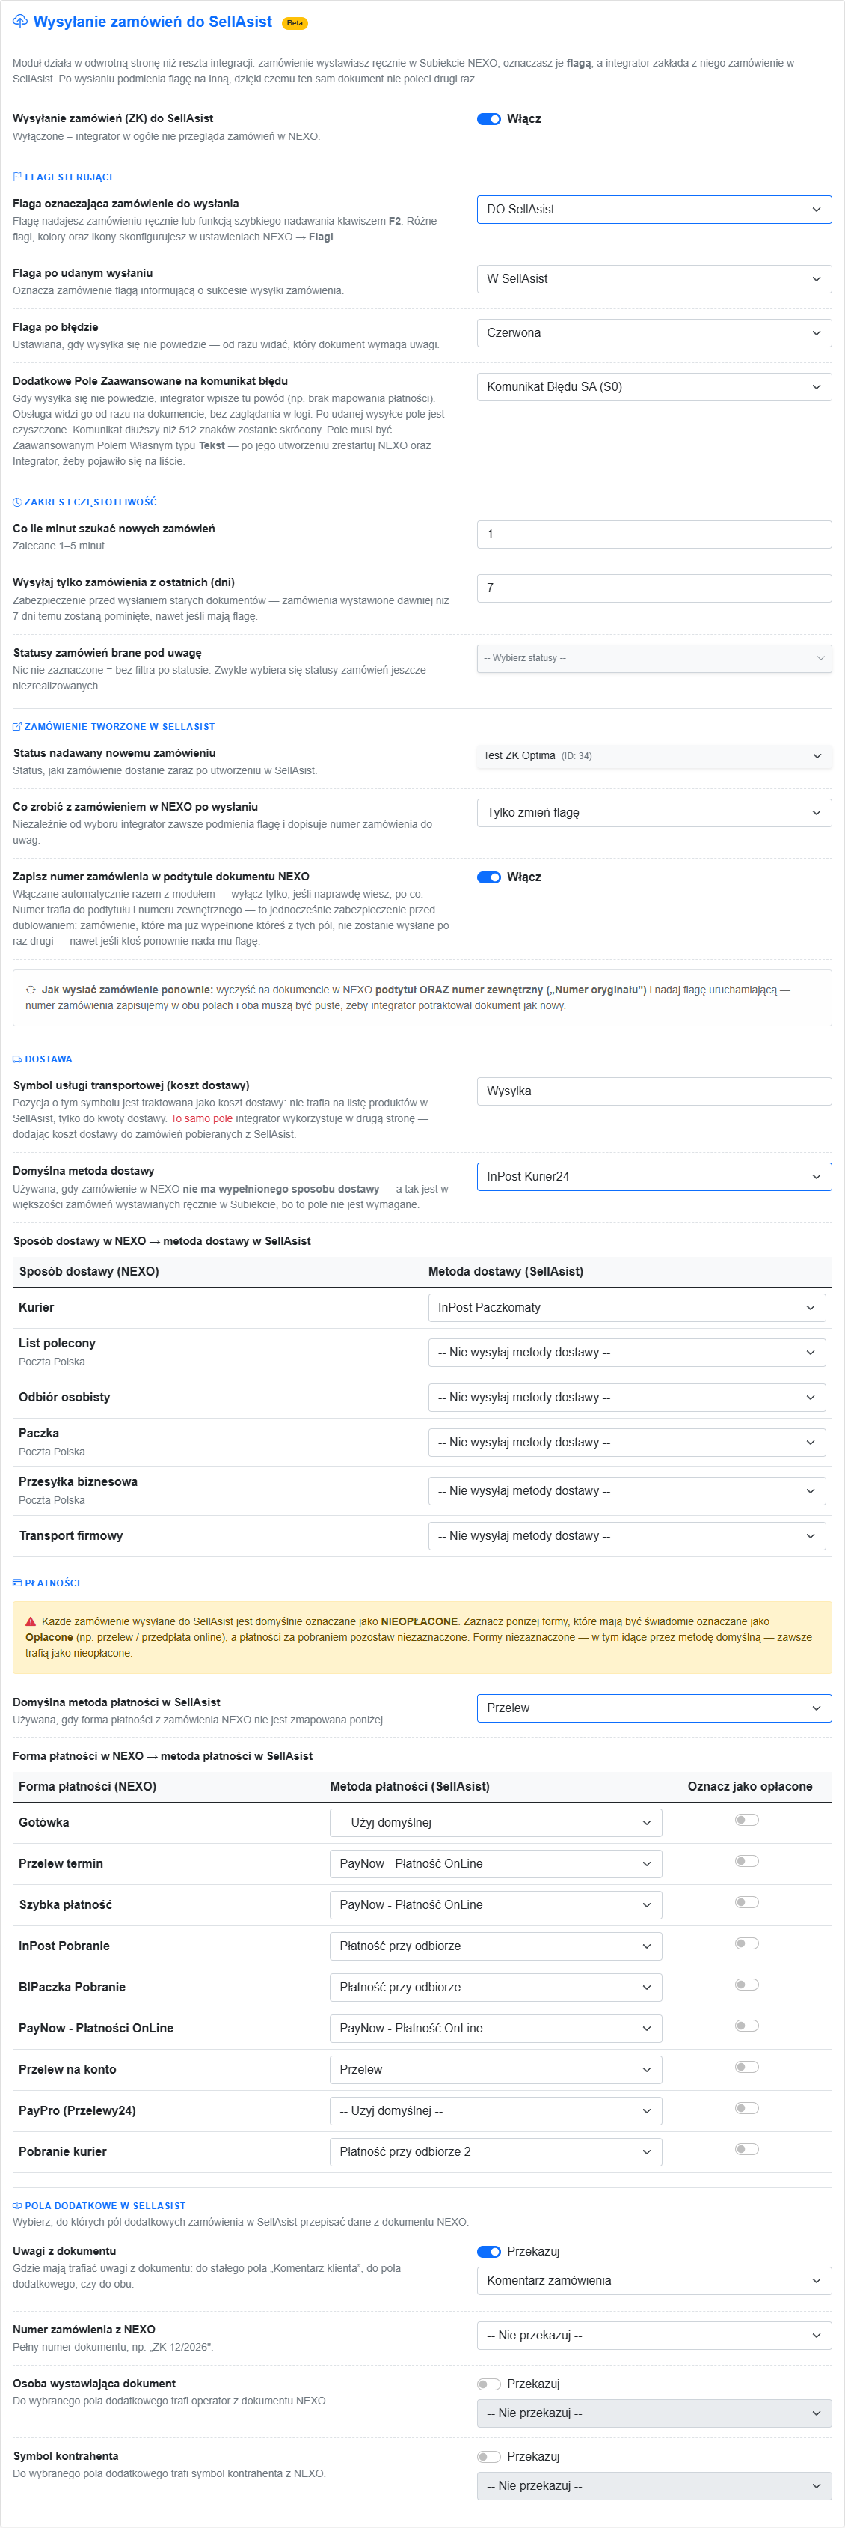The width and height of the screenshot is (845, 2528).
Task: Click the minutes interval input field
Action: click(654, 534)
